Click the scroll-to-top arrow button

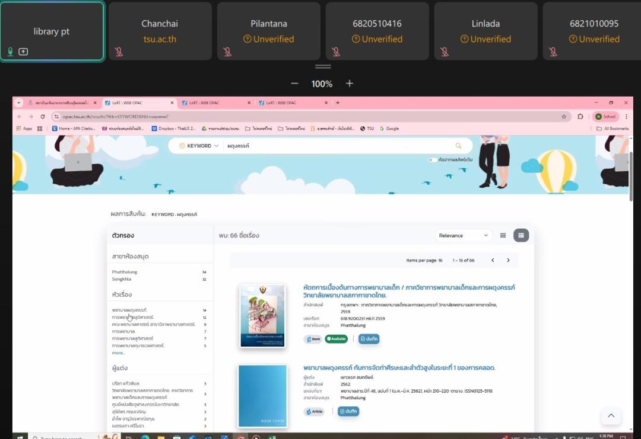click(611, 416)
